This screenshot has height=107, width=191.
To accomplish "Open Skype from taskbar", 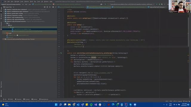I will tap(131, 105).
